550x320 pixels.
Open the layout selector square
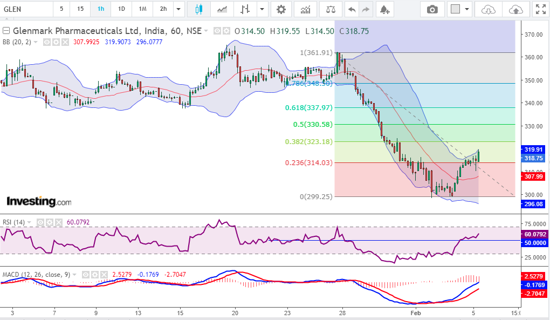tap(455, 9)
